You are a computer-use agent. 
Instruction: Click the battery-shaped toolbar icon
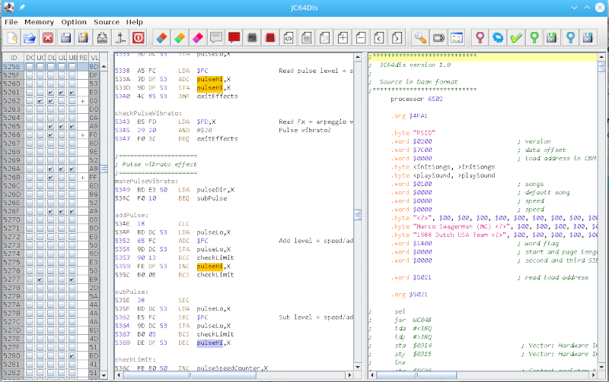pyautogui.click(x=438, y=37)
